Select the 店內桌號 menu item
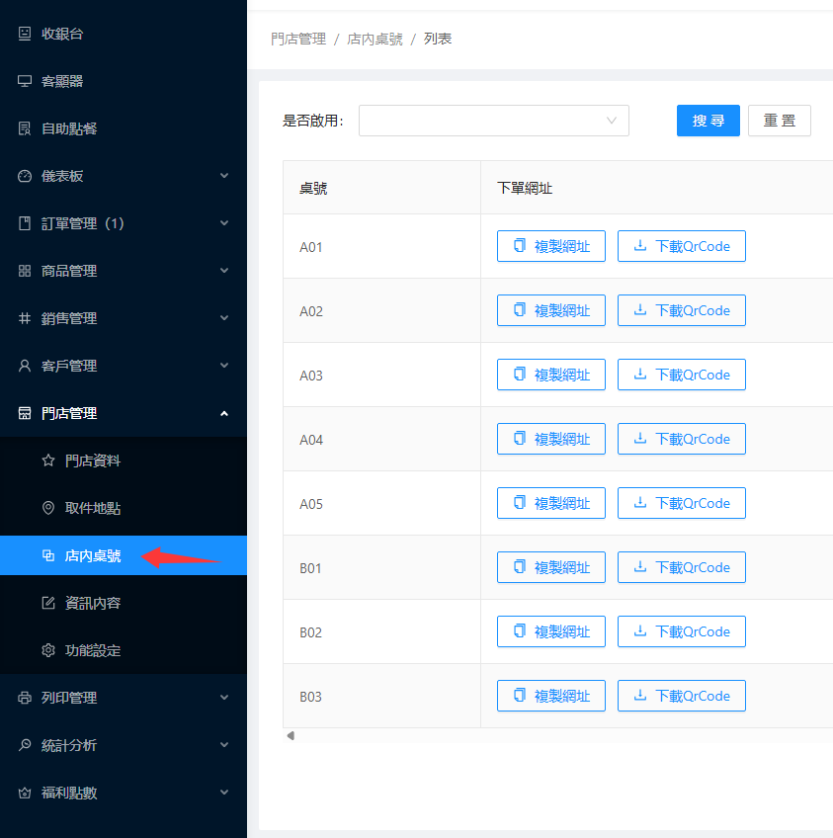 pos(93,555)
